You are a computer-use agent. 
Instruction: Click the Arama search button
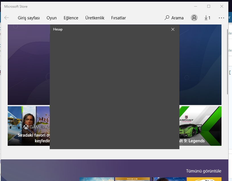174,18
